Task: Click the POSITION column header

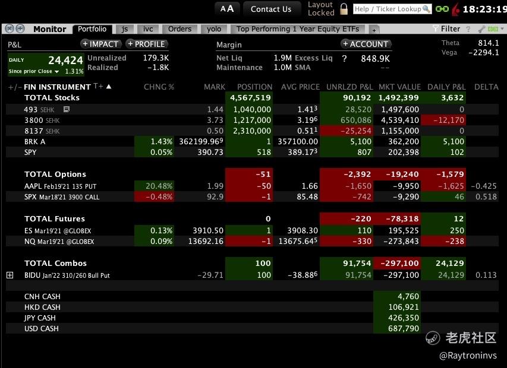Action: [254, 87]
